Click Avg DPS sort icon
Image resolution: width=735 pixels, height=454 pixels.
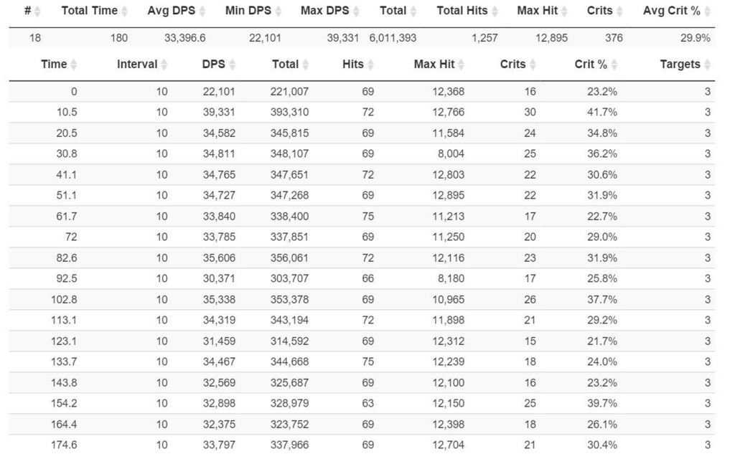point(202,11)
